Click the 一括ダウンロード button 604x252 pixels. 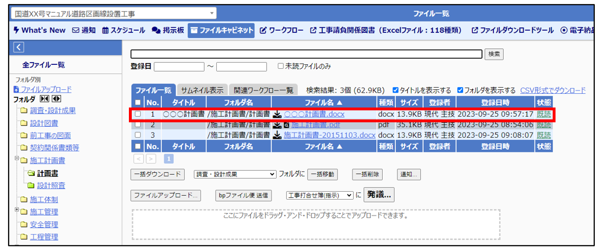[x=158, y=174]
